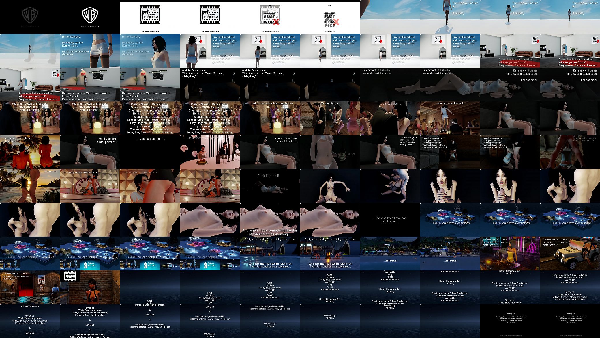Select the frame with the 'FOR HIRE' sign
This screenshot has width=600, height=338.
30,287
